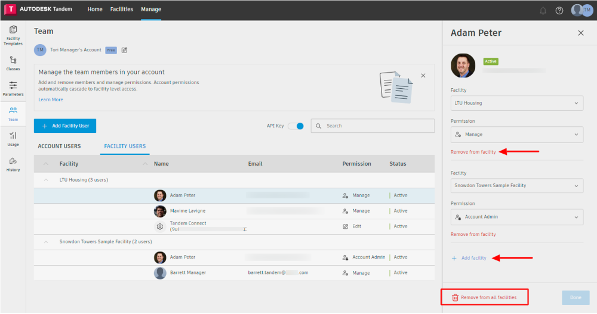Open notifications bell
Screen dimensions: 597x314
(x=543, y=11)
